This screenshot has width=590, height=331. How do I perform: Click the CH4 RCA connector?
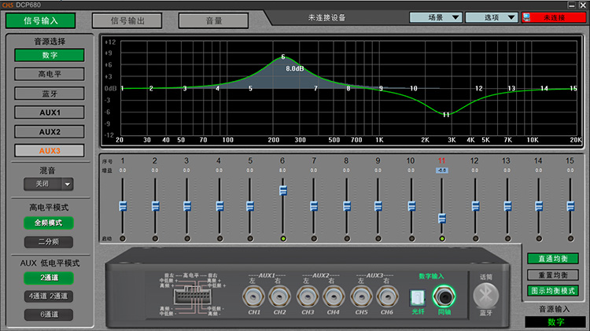(x=333, y=296)
